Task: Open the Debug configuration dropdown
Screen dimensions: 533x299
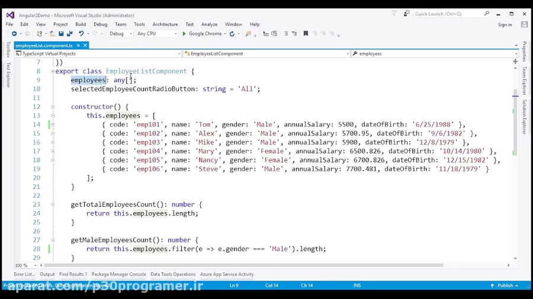Action: pos(121,34)
